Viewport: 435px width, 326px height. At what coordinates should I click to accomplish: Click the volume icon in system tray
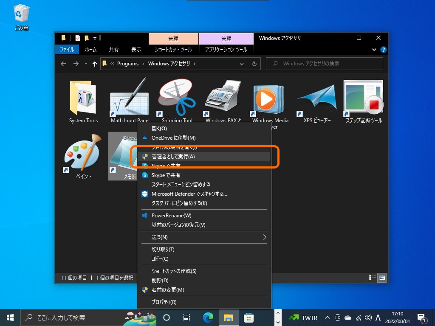[x=368, y=318]
